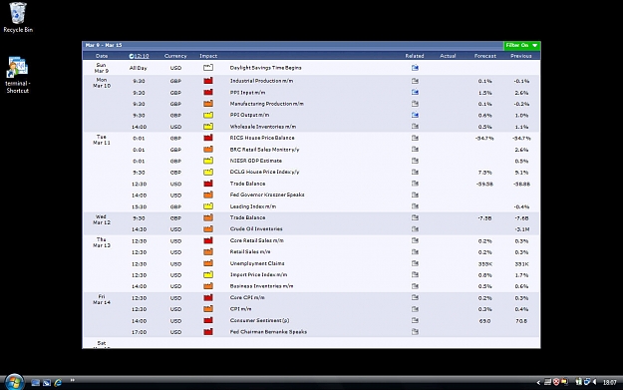
Task: Open the Recycle Bin desktop icon
Action: point(18,18)
